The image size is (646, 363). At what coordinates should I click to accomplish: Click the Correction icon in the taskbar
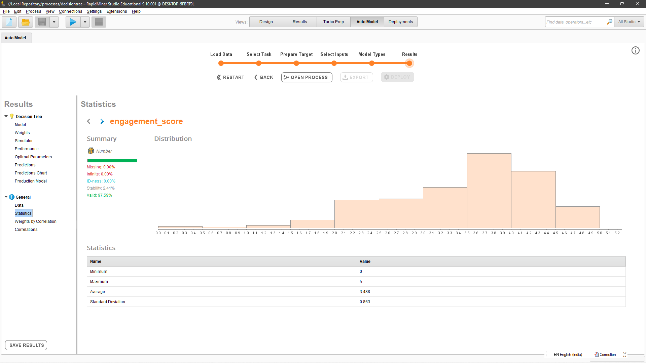pyautogui.click(x=596, y=355)
